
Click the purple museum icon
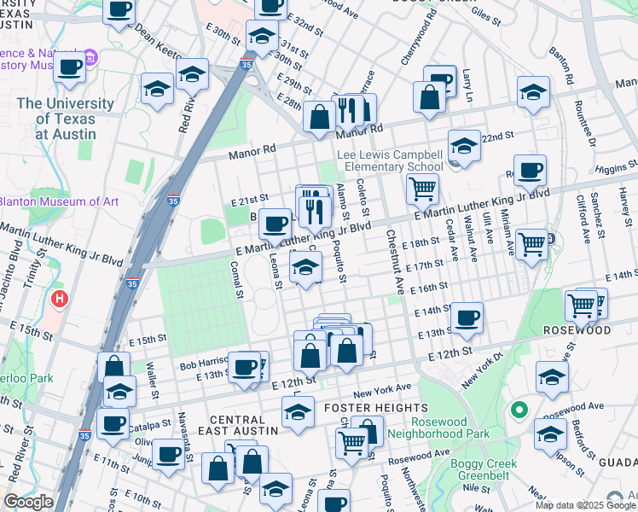[x=90, y=57]
